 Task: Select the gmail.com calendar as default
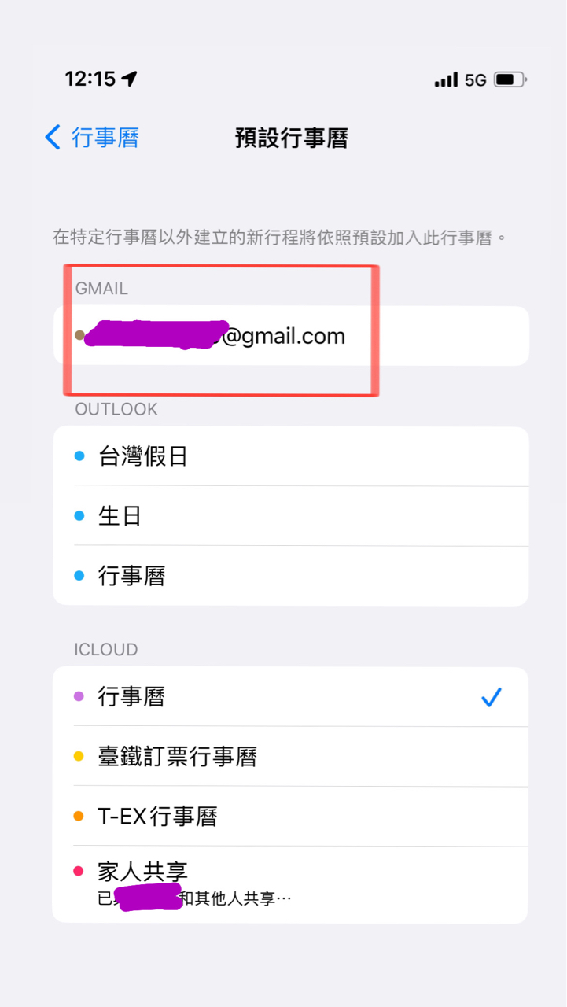pyautogui.click(x=291, y=336)
